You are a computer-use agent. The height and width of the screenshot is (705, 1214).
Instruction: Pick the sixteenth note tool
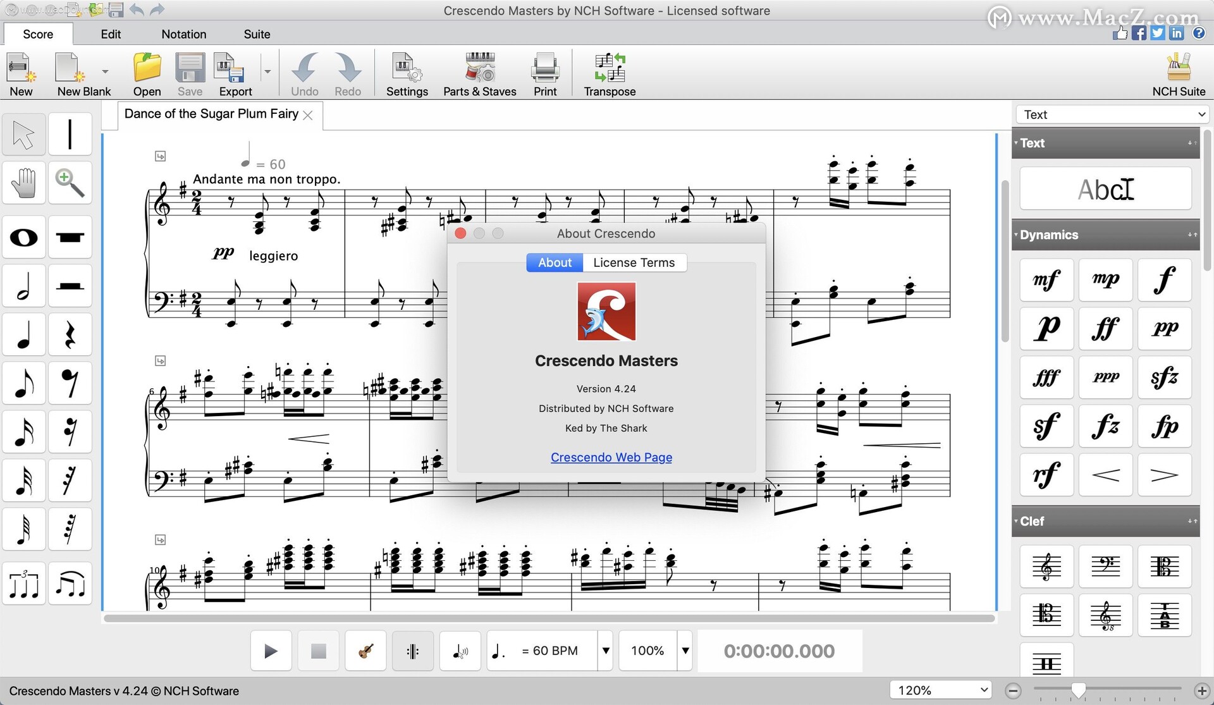point(23,432)
